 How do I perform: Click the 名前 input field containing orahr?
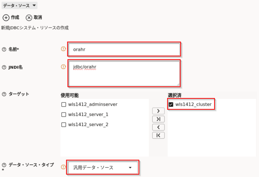point(124,49)
